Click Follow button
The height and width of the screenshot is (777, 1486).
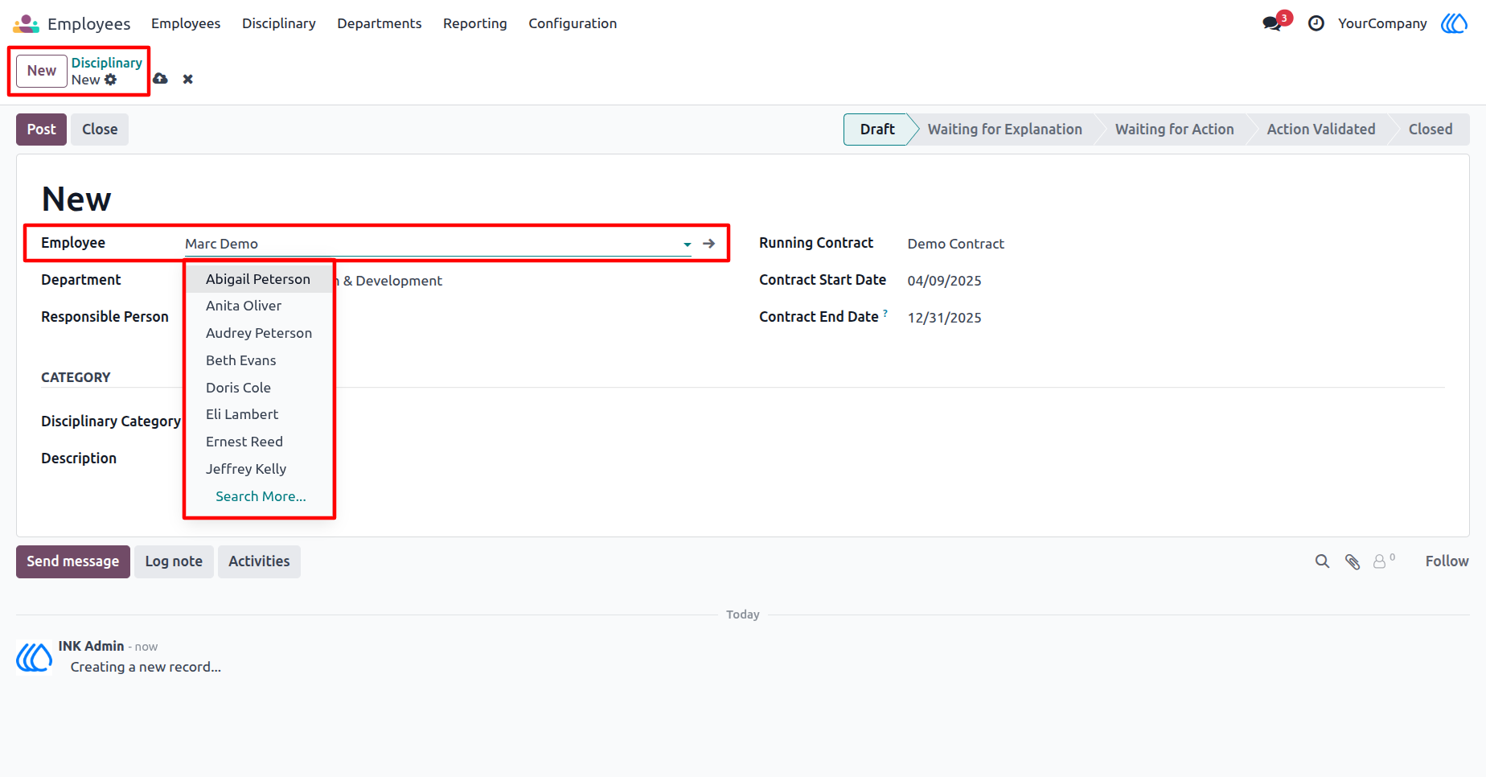1447,561
